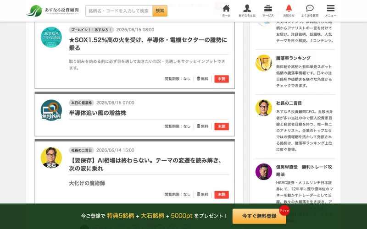Open article 半導体追い風の増益株

pyautogui.click(x=98, y=113)
